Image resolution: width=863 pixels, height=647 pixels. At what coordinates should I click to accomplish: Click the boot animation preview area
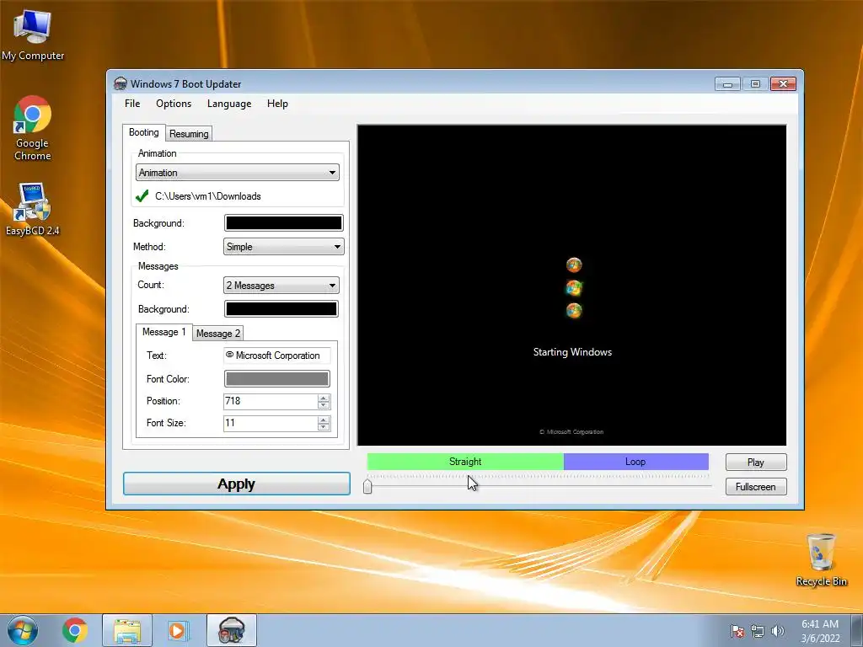[572, 285]
